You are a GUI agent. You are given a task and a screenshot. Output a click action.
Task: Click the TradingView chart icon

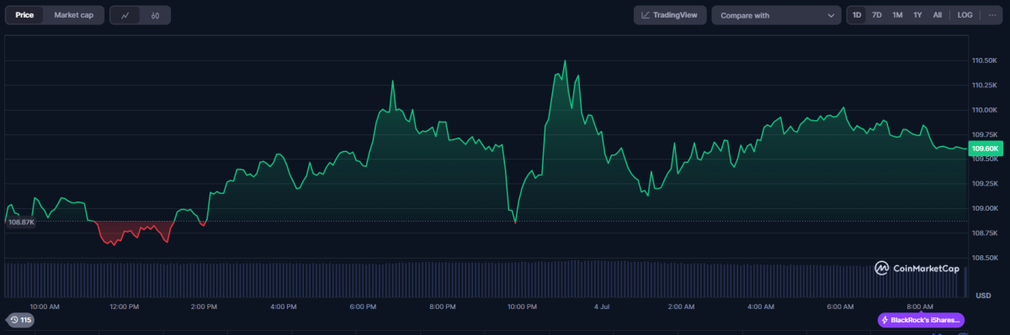[x=646, y=15]
